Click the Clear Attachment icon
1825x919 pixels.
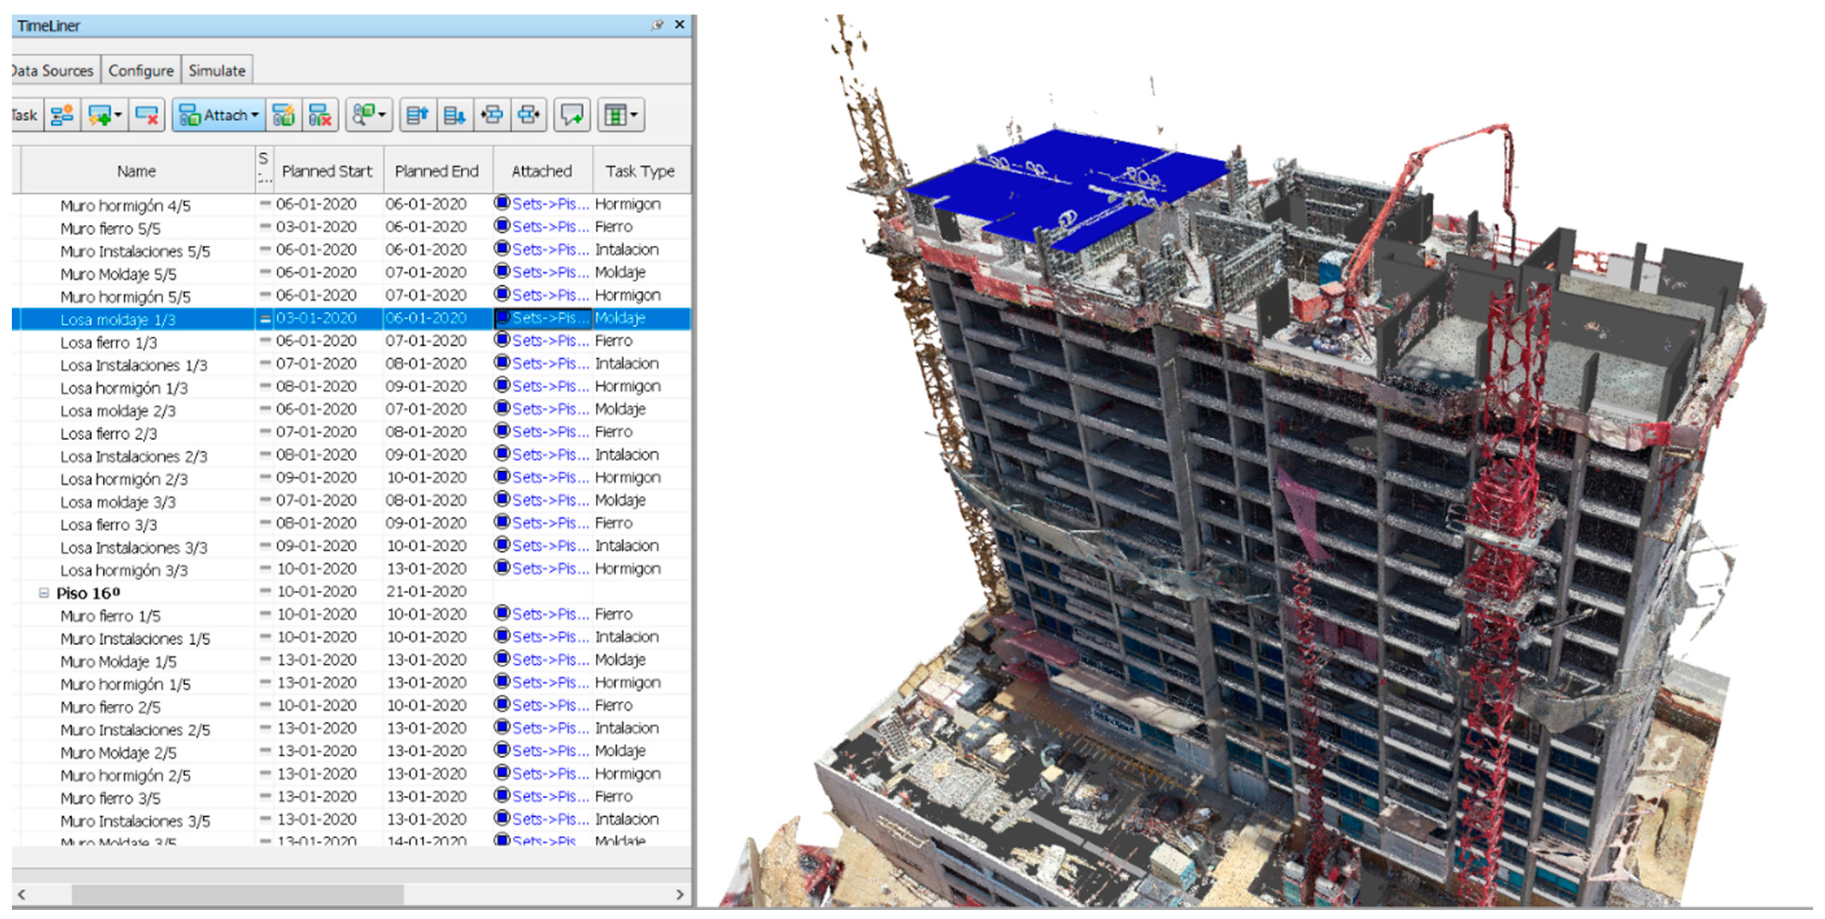point(320,116)
